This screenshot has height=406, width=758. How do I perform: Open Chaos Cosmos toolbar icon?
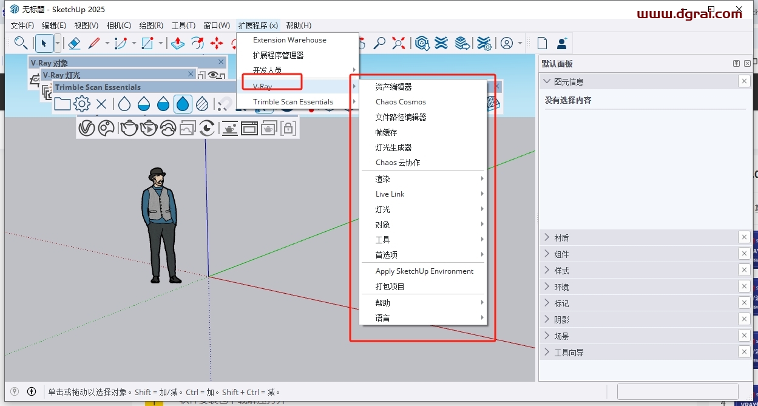pyautogui.click(x=106, y=128)
